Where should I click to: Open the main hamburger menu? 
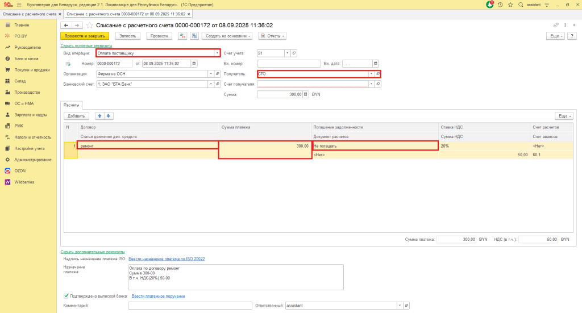pos(19,5)
